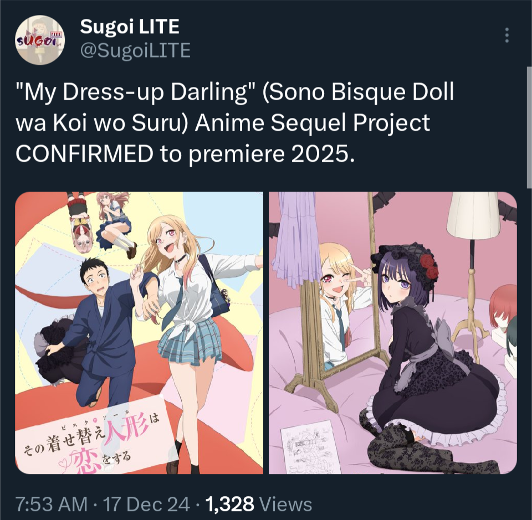Click the vertical scrollbar on right edge
This screenshot has height=520, width=532.
pos(529,127)
